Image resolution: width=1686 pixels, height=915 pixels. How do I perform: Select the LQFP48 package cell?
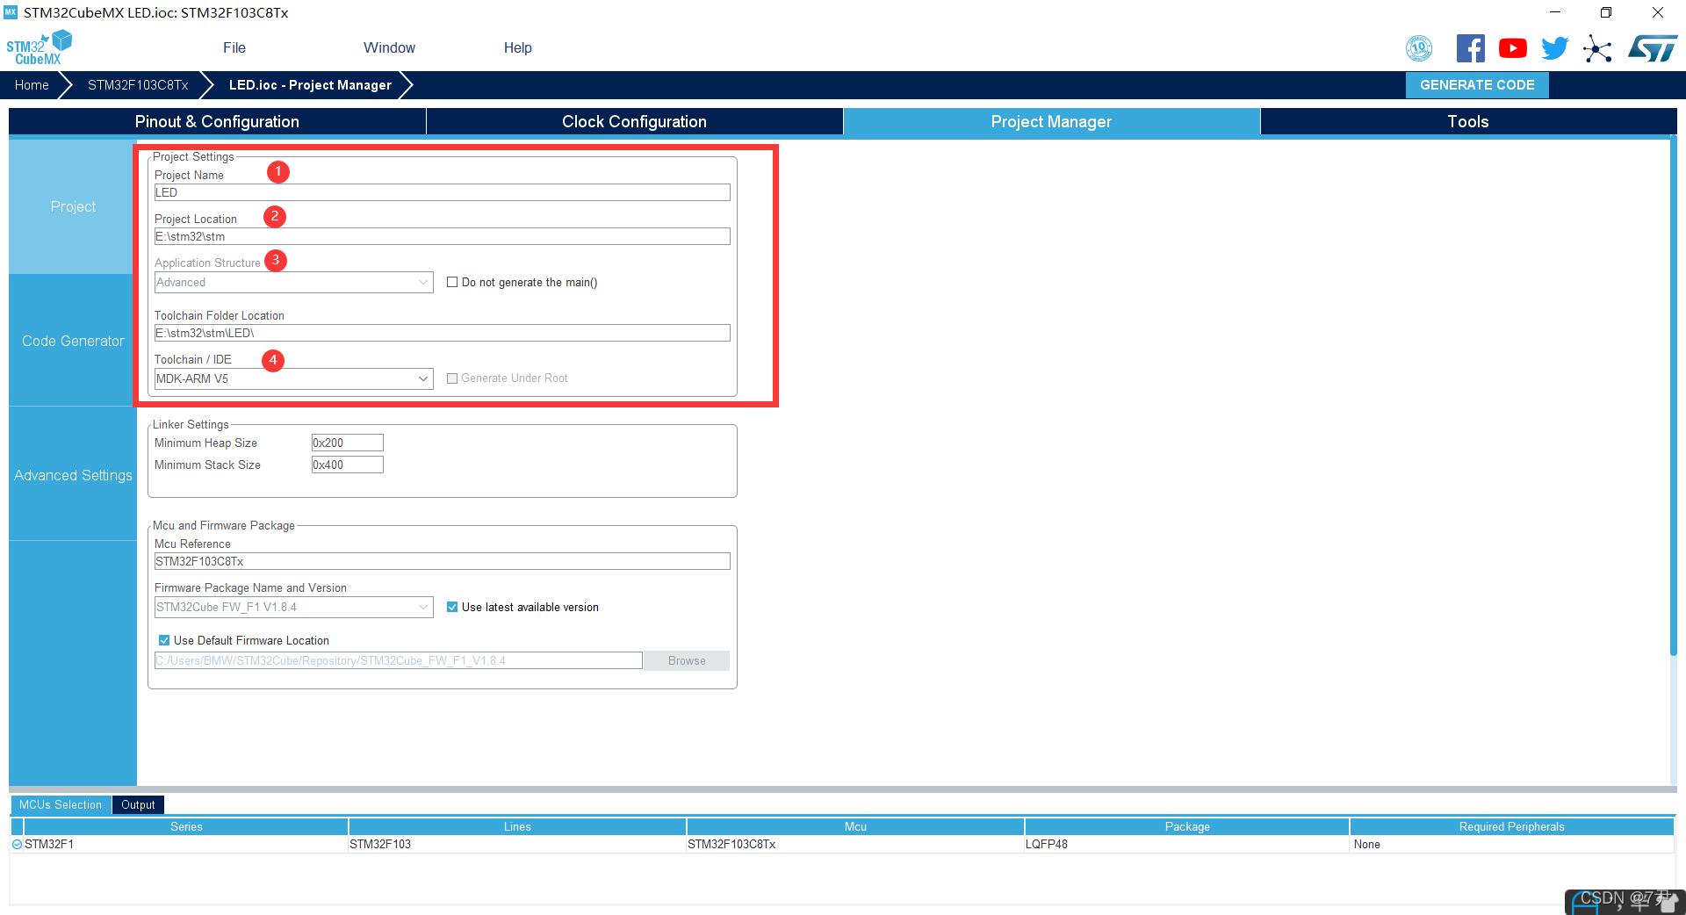click(x=1187, y=844)
